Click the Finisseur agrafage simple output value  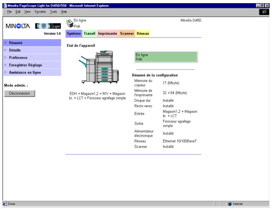point(177,123)
